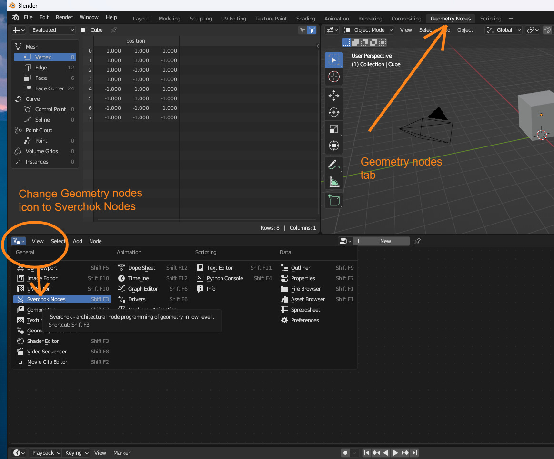Select the Add Cube tool
The image size is (554, 459).
(333, 200)
